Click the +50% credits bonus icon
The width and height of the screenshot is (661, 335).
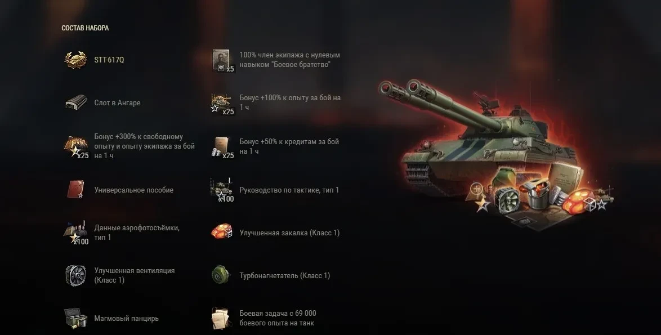pos(222,147)
